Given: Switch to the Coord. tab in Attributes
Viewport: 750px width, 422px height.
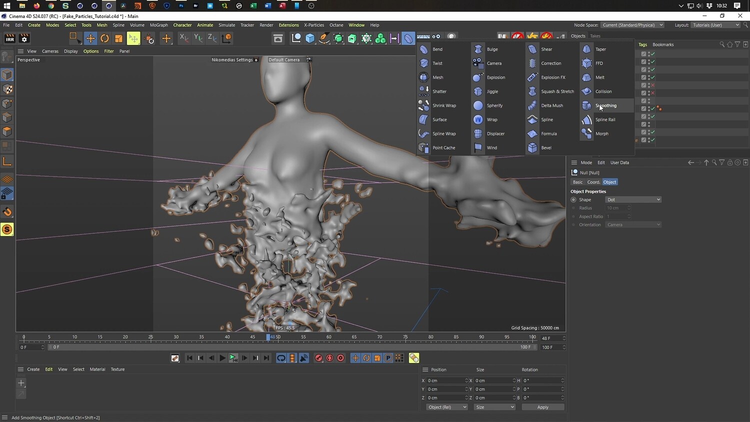Looking at the screenshot, I should point(593,182).
